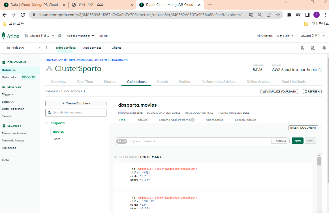329x213 pixels.
Task: Open Edward user account dropdown
Action: (x=312, y=36)
